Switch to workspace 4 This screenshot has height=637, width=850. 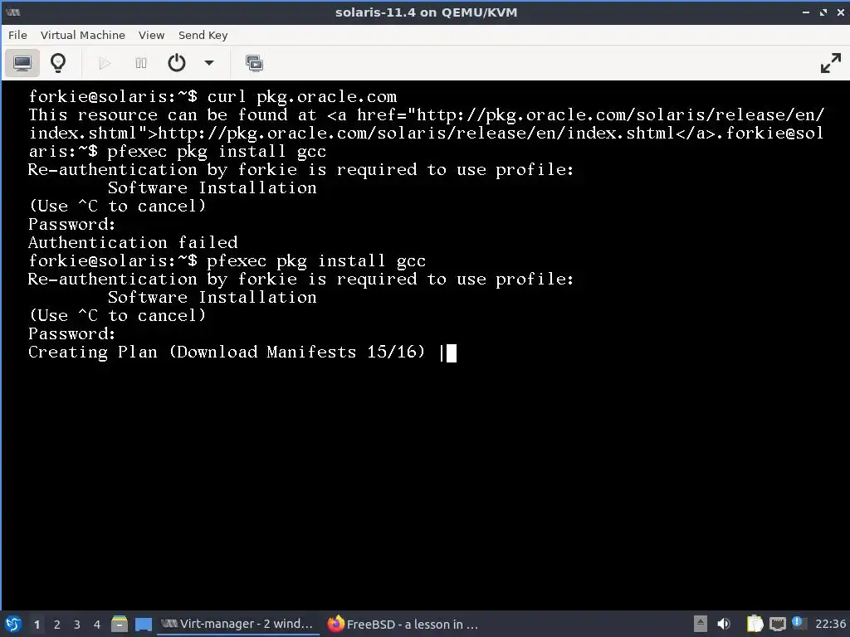tap(97, 625)
